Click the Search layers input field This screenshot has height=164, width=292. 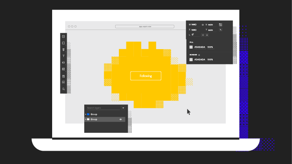coord(103,108)
